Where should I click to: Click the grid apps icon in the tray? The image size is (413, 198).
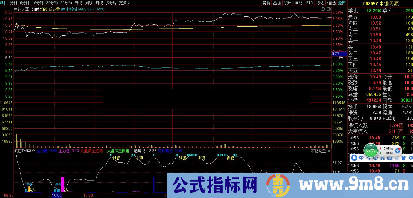[390, 158]
